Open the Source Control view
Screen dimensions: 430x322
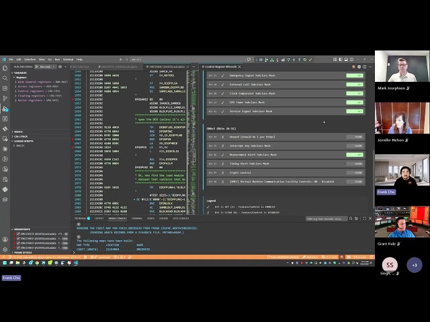(x=5, y=99)
